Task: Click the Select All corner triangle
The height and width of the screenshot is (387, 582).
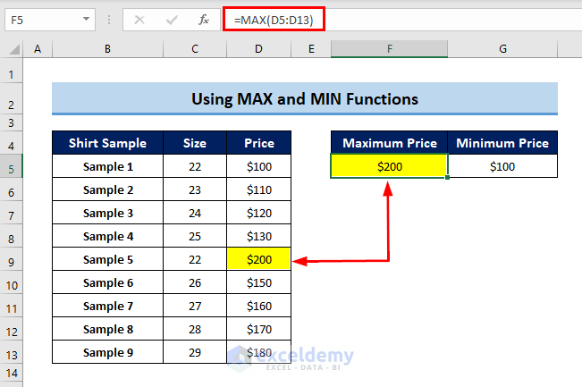Action: pos(13,50)
